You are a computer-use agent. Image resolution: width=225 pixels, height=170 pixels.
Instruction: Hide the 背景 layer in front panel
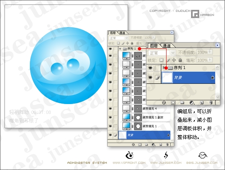(x=150, y=77)
